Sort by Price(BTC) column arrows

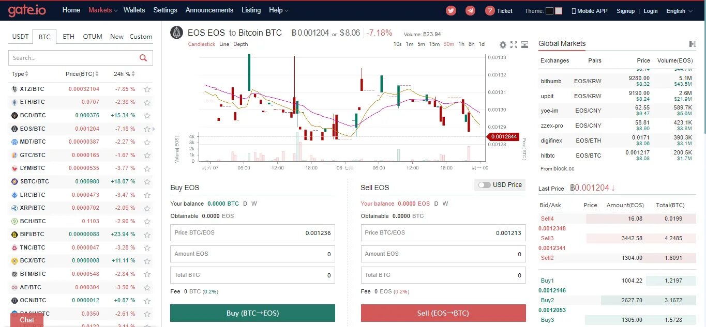97,74
